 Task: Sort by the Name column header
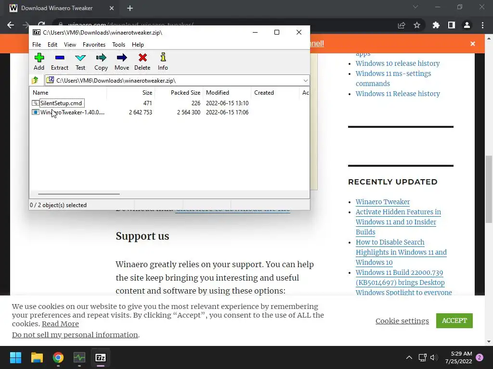[68, 93]
